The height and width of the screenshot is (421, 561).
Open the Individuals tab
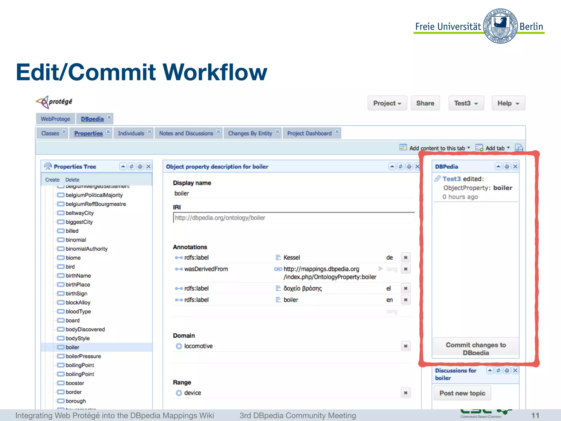pyautogui.click(x=131, y=133)
